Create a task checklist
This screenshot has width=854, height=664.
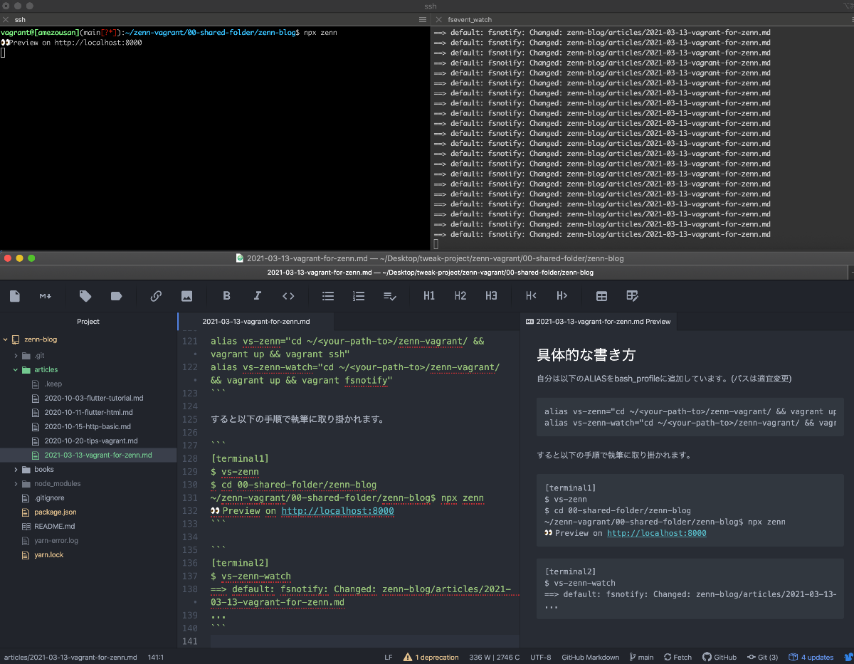tap(389, 296)
